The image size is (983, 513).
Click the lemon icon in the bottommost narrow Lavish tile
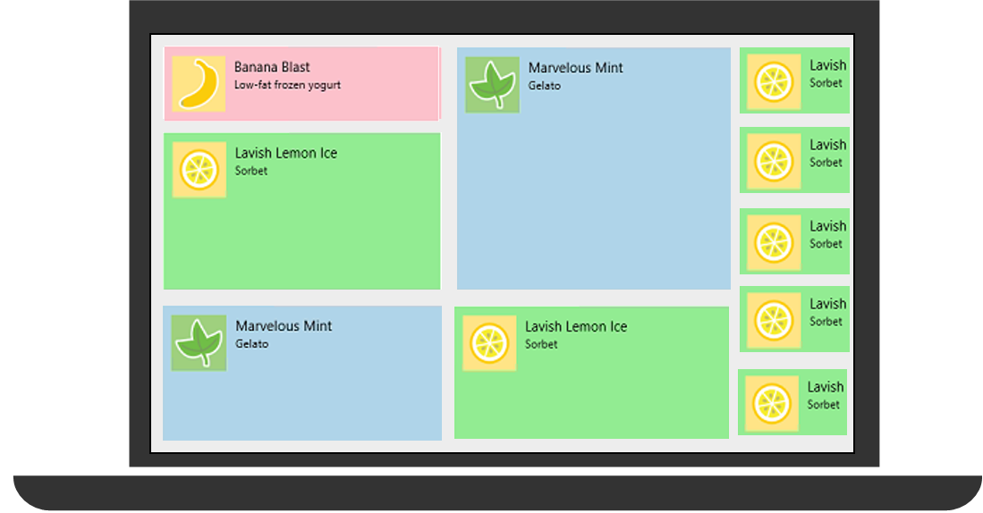point(771,403)
